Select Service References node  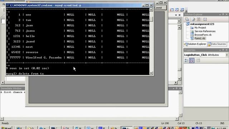tap(205, 31)
